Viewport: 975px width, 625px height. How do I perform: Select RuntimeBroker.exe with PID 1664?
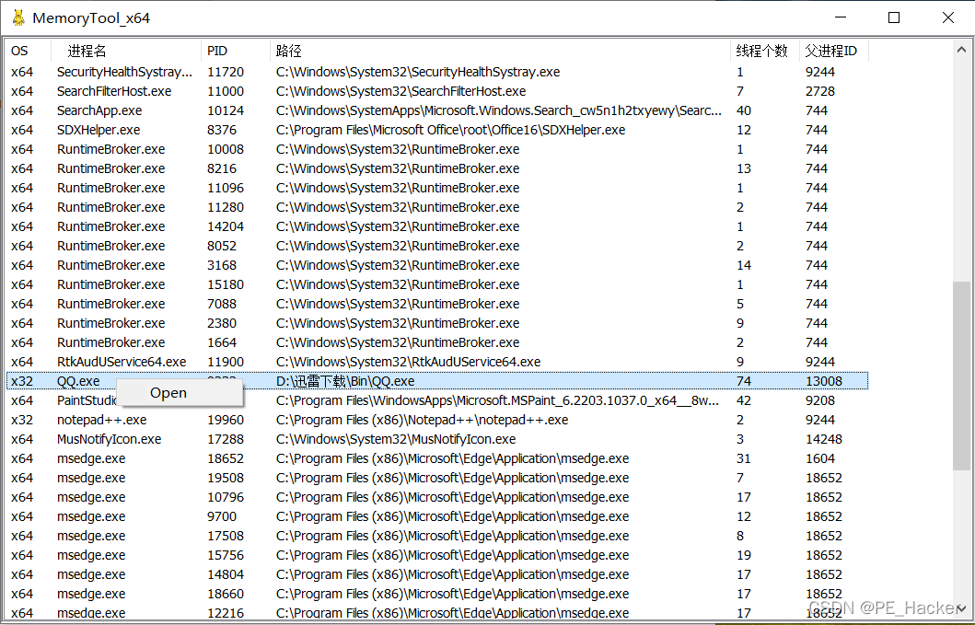(x=437, y=341)
